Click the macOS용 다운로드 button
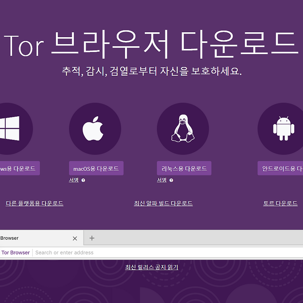This screenshot has height=303, width=303. pyautogui.click(x=96, y=168)
